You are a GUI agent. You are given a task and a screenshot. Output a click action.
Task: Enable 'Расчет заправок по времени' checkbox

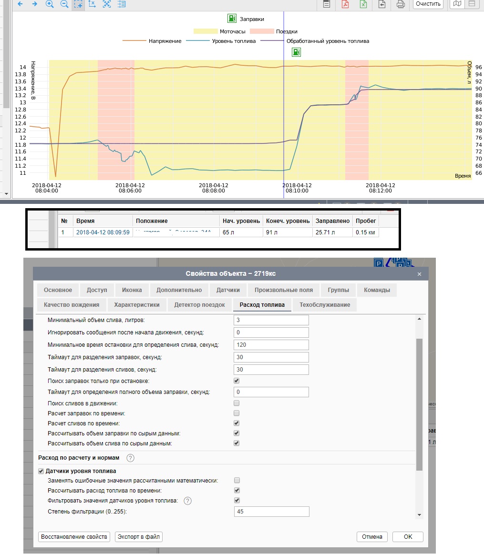pyautogui.click(x=237, y=413)
